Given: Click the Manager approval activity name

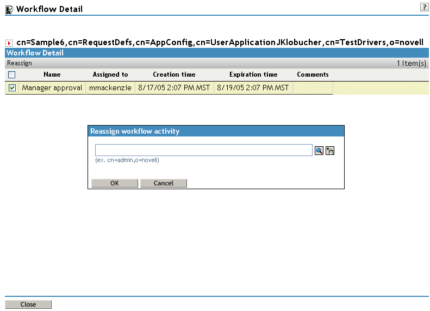Looking at the screenshot, I should [52, 88].
